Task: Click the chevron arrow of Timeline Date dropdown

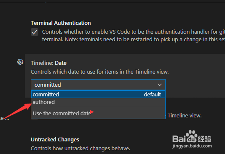Action: tap(160, 85)
